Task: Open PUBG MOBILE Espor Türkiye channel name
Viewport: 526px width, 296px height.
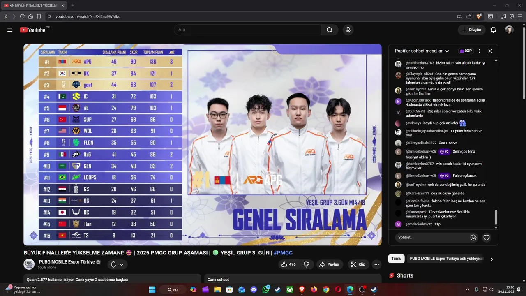Action: click(67, 262)
